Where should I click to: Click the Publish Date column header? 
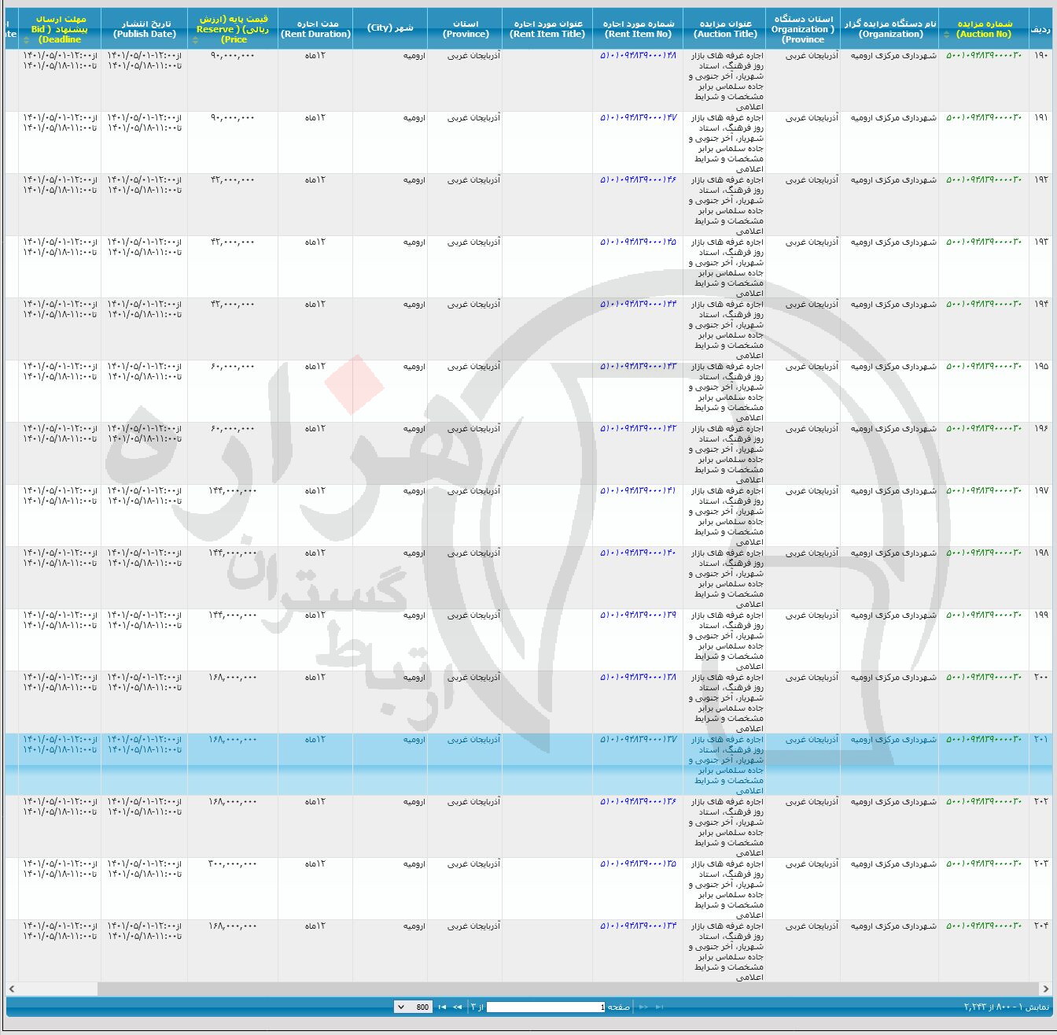point(145,29)
